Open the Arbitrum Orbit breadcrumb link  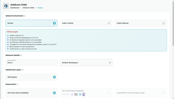click(x=28, y=8)
